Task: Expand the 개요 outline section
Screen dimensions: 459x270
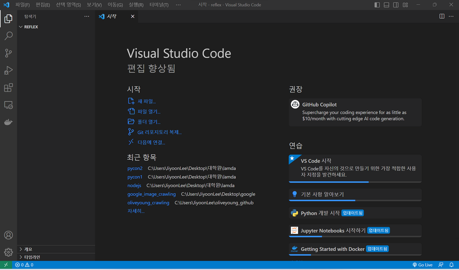Action: point(56,249)
